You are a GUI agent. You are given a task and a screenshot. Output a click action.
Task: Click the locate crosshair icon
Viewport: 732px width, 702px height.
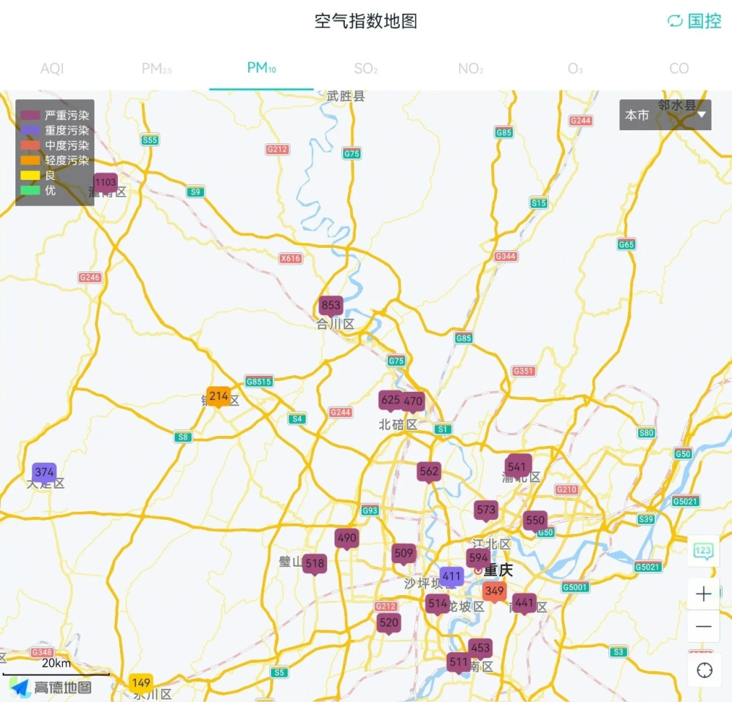click(702, 669)
